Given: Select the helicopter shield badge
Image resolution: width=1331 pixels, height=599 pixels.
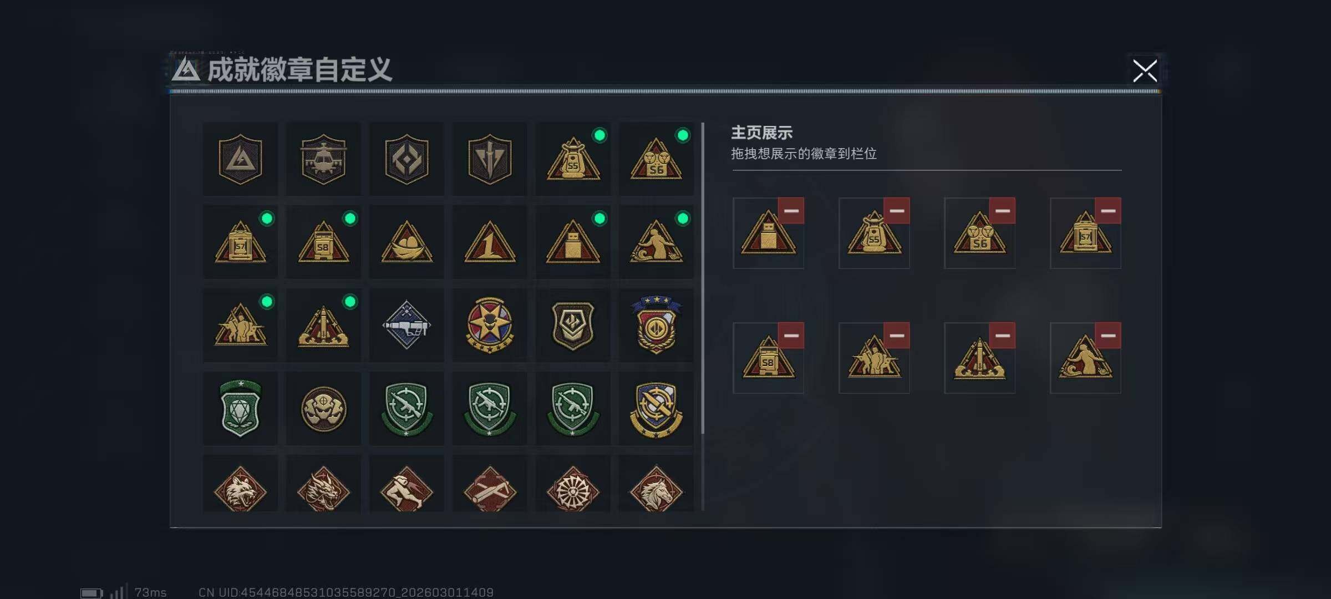Looking at the screenshot, I should (323, 159).
